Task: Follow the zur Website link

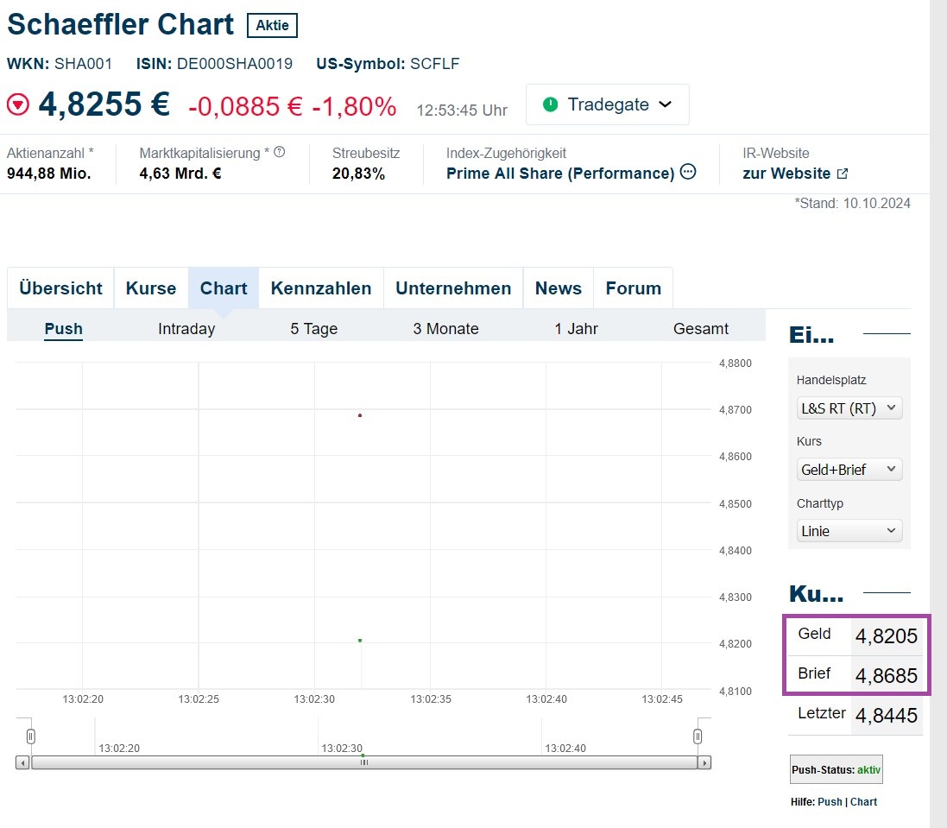Action: (x=787, y=173)
